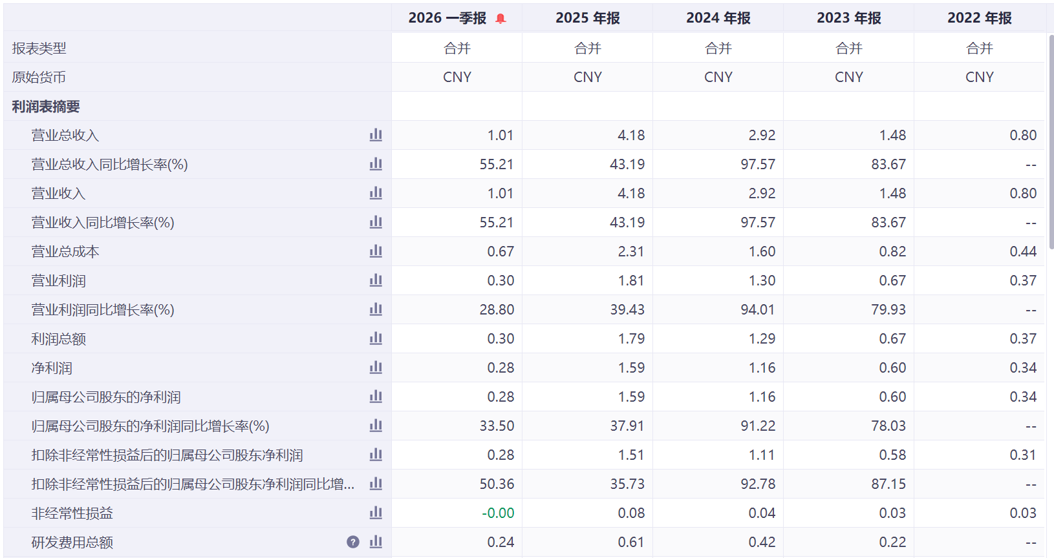The image size is (1054, 558).
Task: Show chart icon for 营业收入 row
Action: [x=376, y=193]
